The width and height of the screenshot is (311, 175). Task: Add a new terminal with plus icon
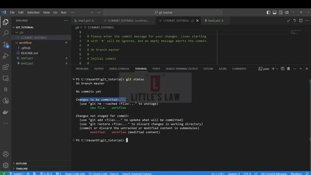(273, 69)
